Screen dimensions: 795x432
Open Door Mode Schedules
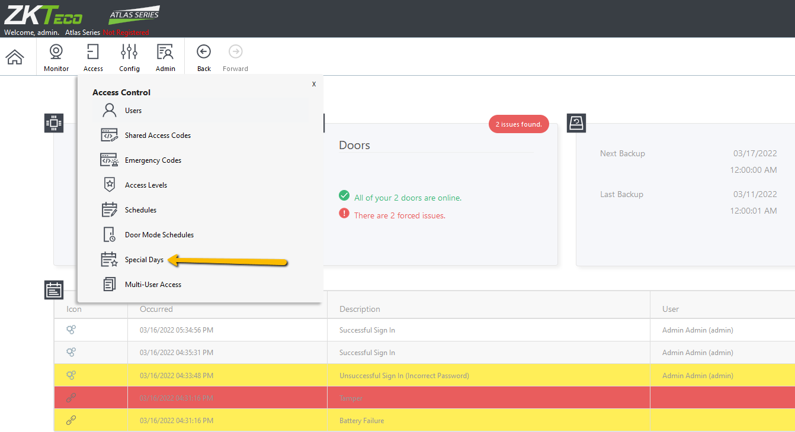(200, 235)
